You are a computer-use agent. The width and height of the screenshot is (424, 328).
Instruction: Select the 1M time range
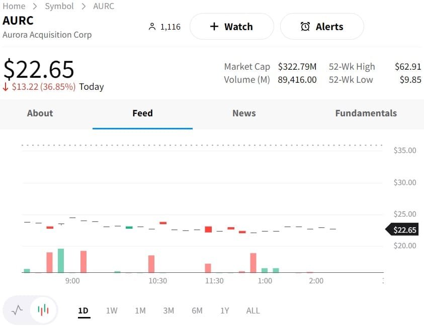[140, 311]
